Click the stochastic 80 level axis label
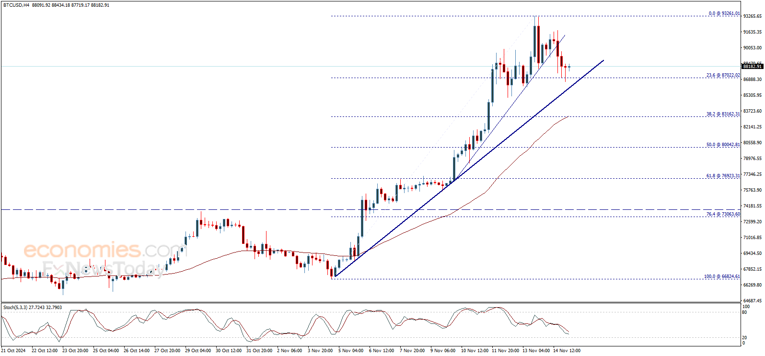Image resolution: width=765 pixels, height=356 pixels. click(744, 312)
